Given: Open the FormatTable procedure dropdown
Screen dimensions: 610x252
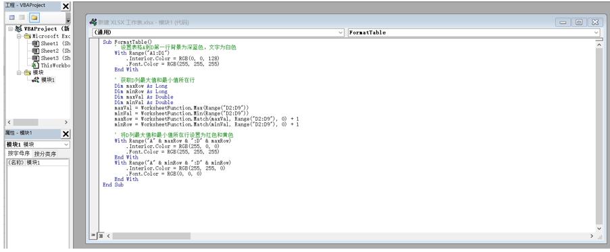Looking at the screenshot, I should click(474, 32).
